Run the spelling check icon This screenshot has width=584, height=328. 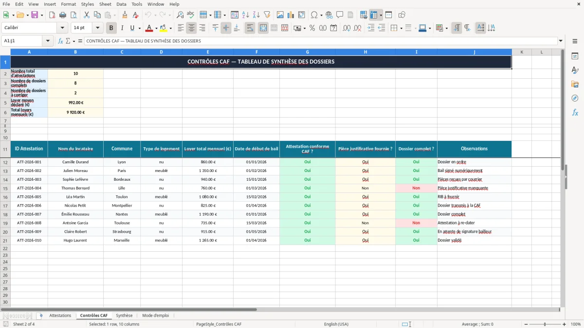click(191, 15)
